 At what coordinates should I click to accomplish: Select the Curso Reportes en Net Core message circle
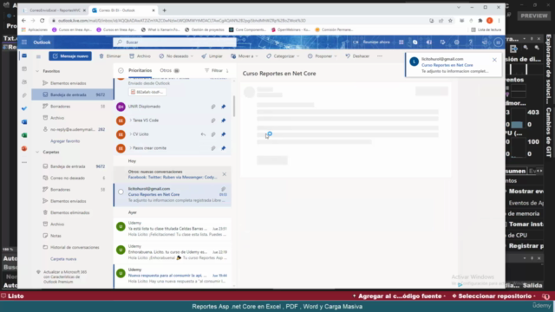click(x=121, y=192)
